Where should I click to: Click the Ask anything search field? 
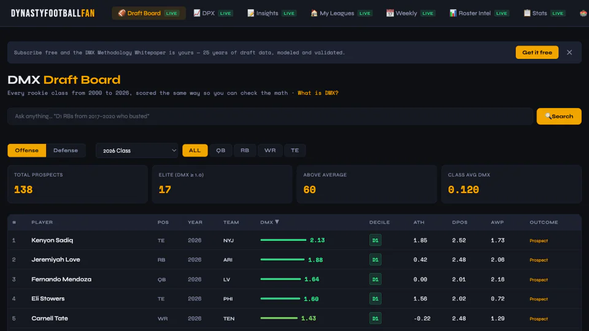[270, 116]
